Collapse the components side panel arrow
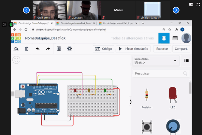202x135 pixels. [131, 102]
